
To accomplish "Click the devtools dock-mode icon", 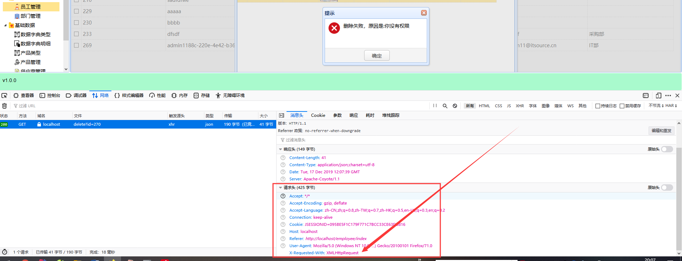I will [646, 96].
